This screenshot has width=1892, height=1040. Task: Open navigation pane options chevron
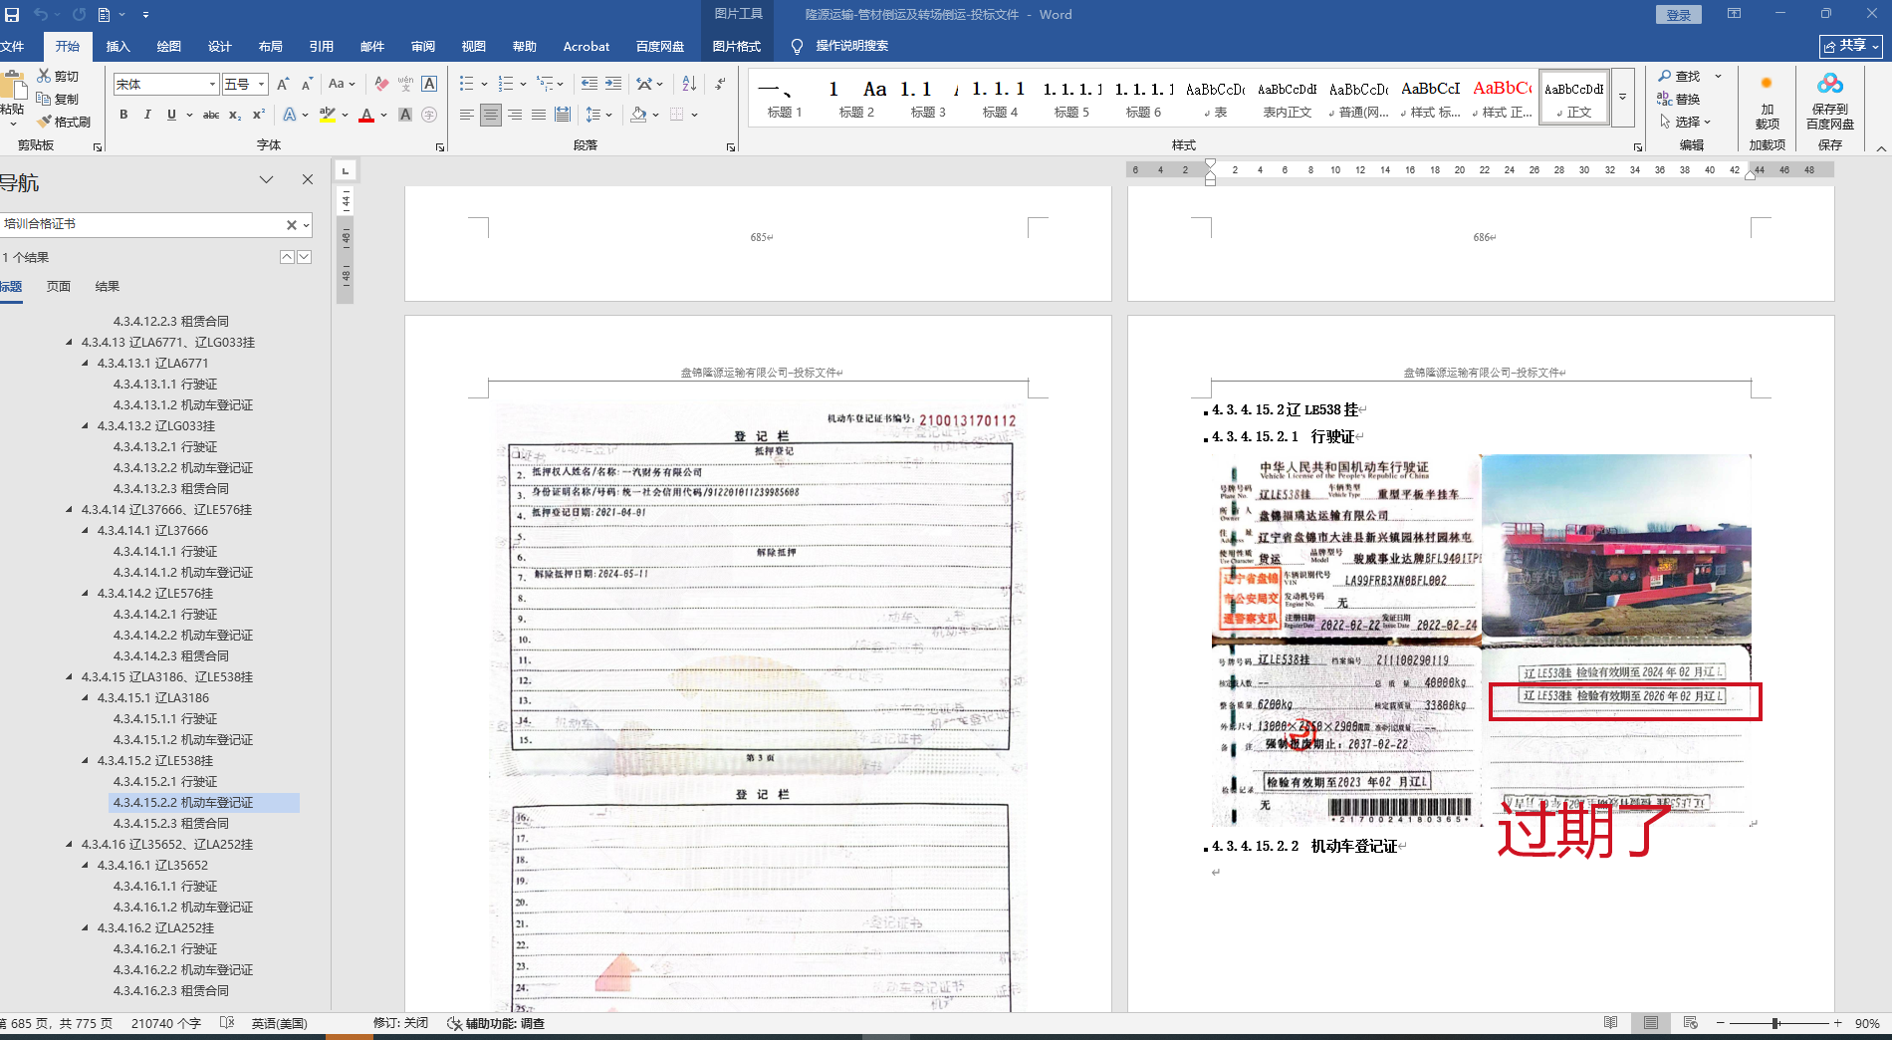[266, 179]
